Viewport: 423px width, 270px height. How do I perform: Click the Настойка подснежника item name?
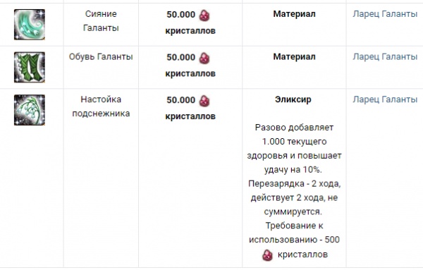(101, 106)
